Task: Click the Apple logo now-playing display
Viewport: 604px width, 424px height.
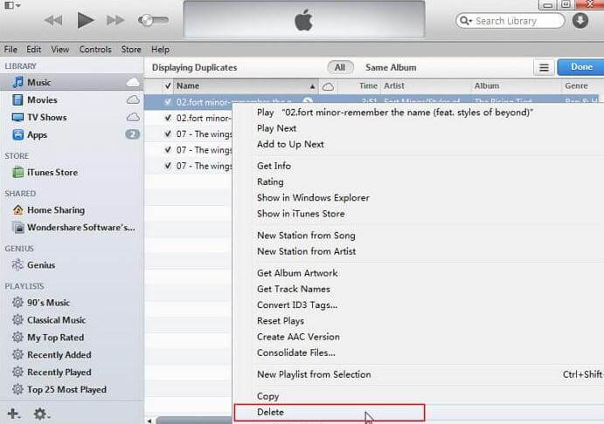Action: pyautogui.click(x=304, y=19)
